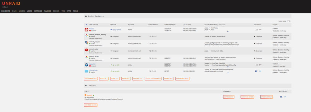This screenshot has height=112, width=311.
Task: Click the filezilla container icon
Action: [x=86, y=30]
